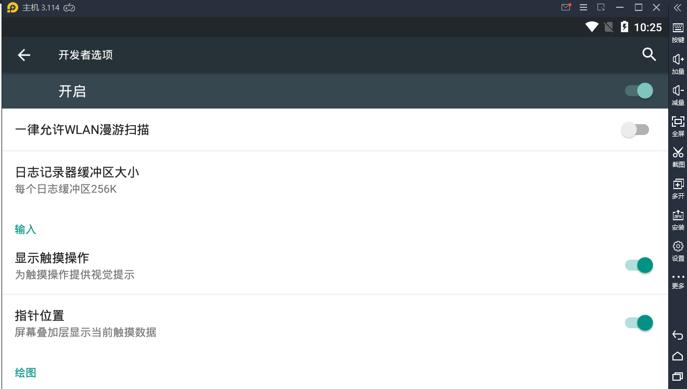Screen dimensions: 687x389
Task: Click the mail notification icon in title bar
Action: point(566,7)
